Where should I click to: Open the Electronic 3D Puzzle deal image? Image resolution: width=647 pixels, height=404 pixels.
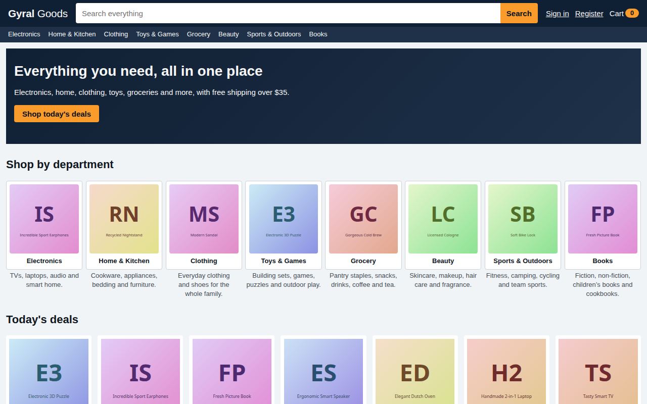point(49,371)
